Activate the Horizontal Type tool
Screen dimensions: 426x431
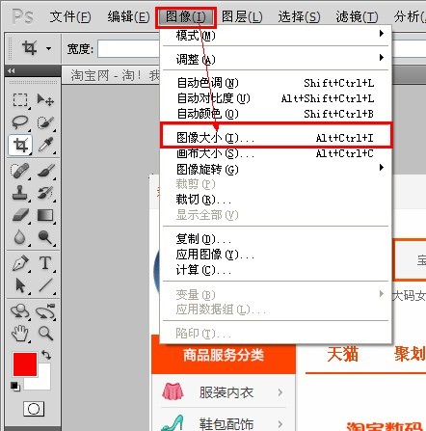[45, 263]
